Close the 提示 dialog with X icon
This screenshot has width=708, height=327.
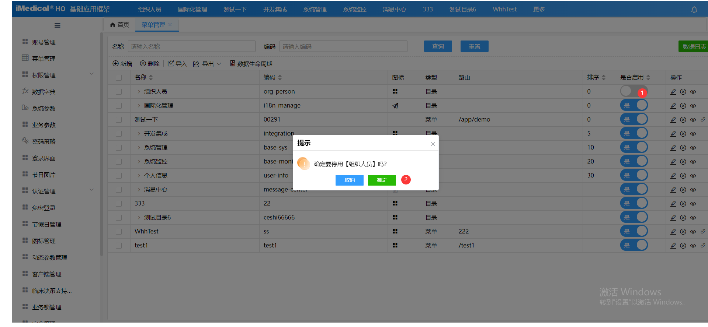pyautogui.click(x=433, y=144)
